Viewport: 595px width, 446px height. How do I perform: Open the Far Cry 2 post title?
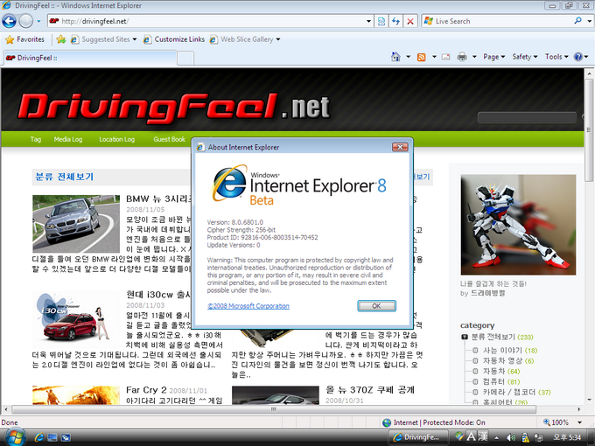tap(146, 390)
